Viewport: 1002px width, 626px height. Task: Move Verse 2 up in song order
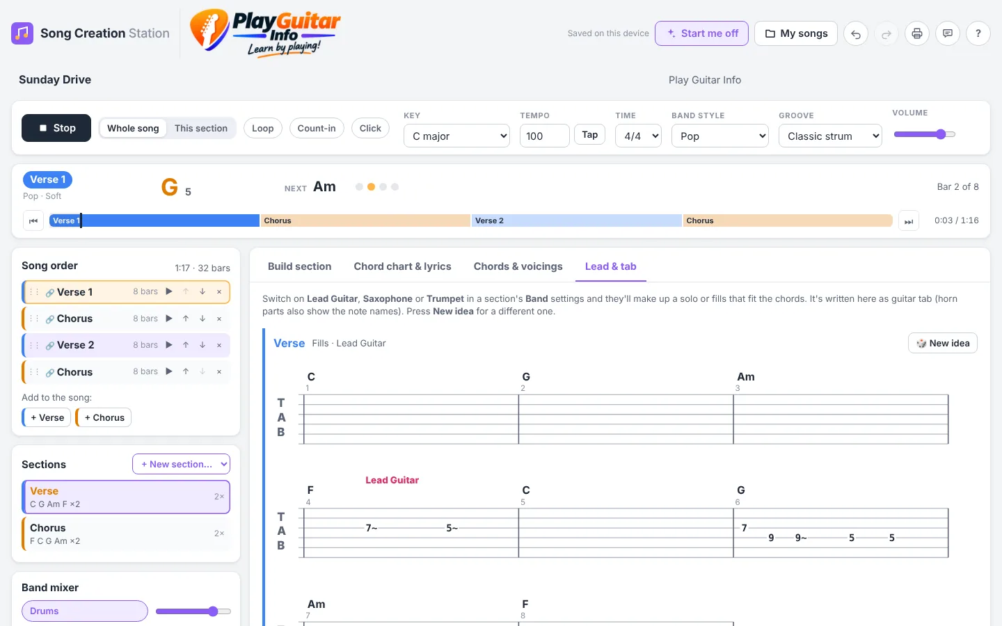click(186, 345)
